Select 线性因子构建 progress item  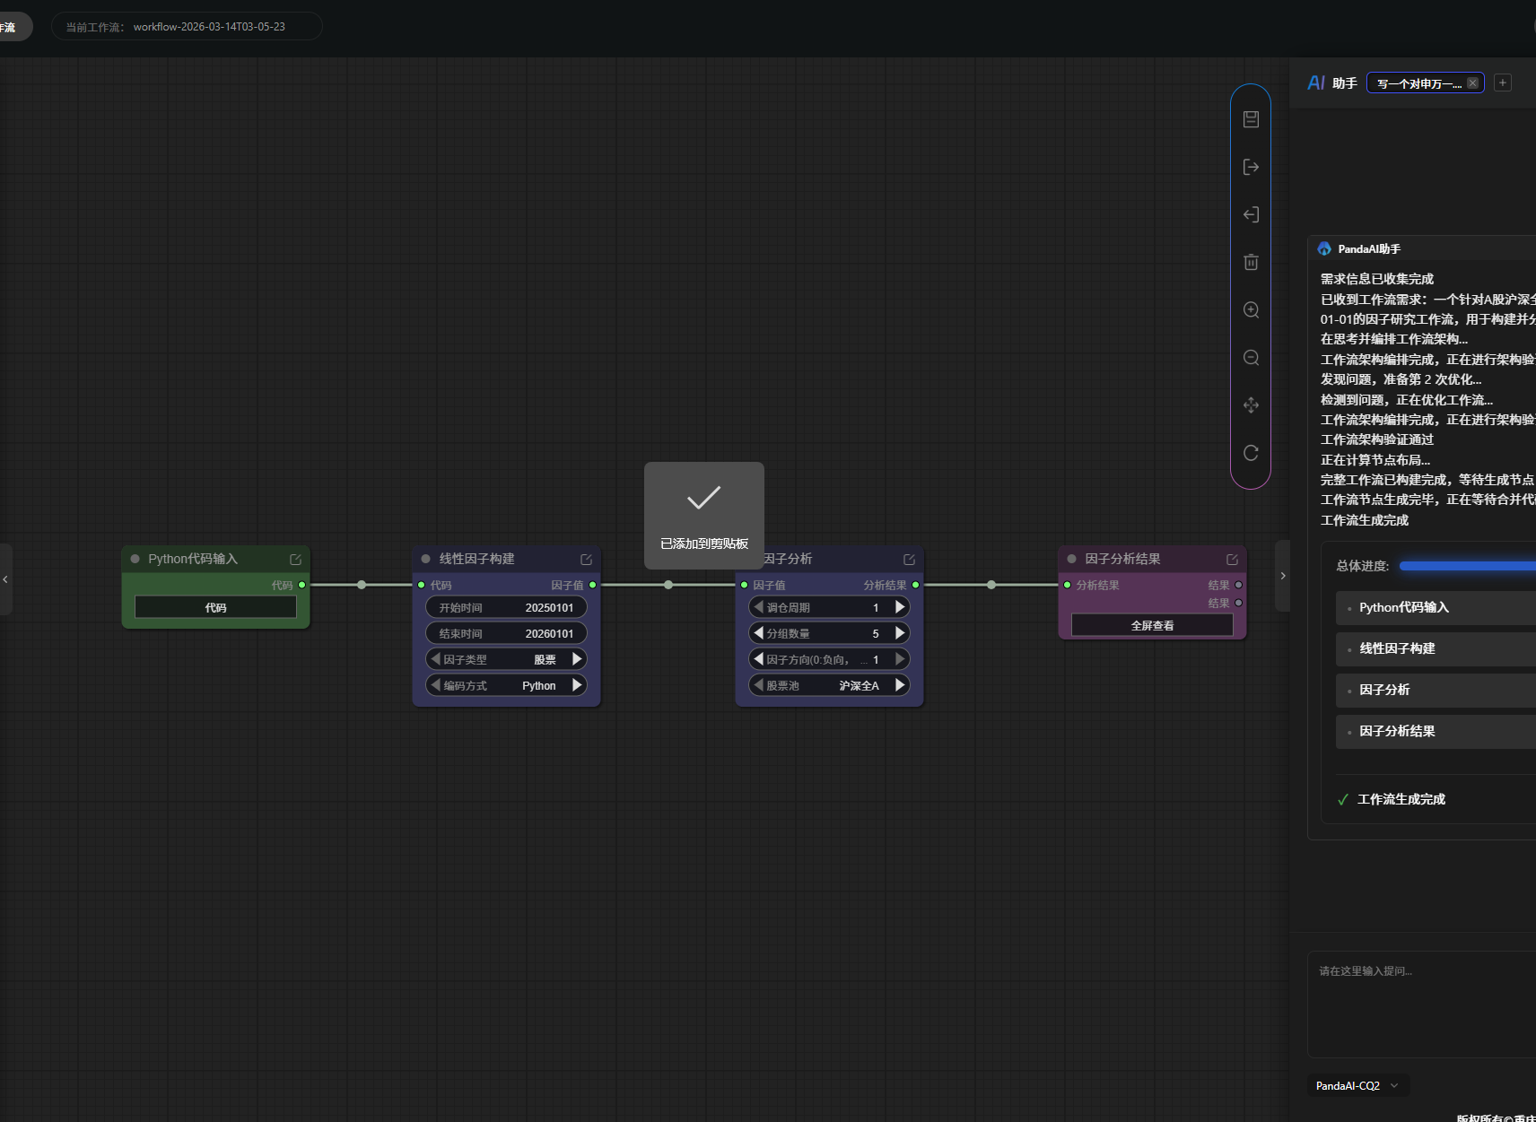pyautogui.click(x=1436, y=648)
